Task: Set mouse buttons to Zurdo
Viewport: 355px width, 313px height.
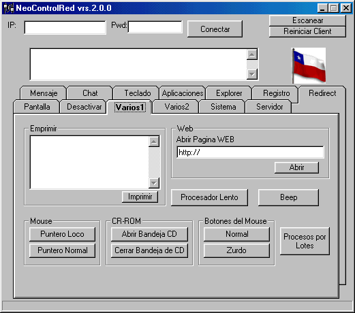Action: [x=236, y=250]
